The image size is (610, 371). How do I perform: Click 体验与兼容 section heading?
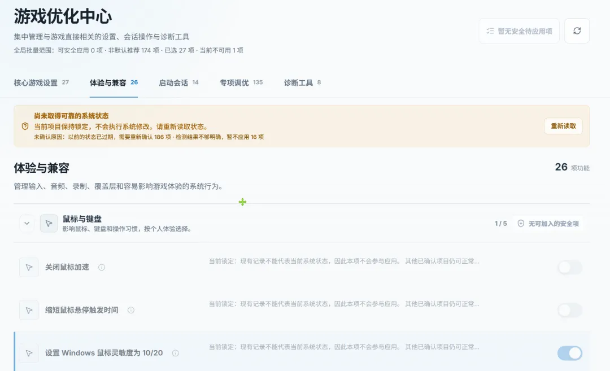pyautogui.click(x=42, y=168)
